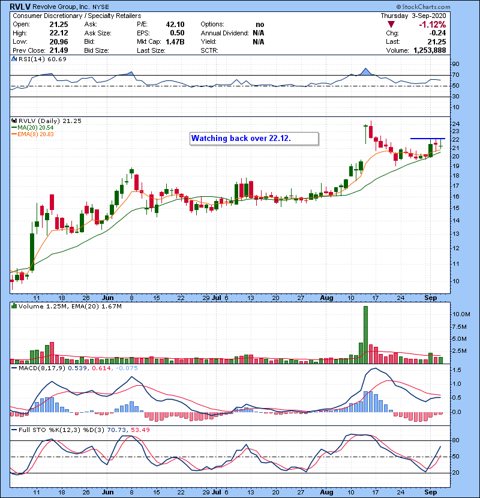
Task: Click the Full STO %D value 53.49
Action: point(140,430)
